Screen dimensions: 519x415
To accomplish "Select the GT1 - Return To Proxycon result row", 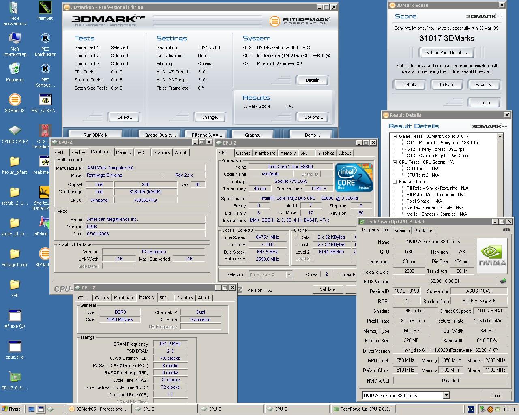I will click(x=444, y=143).
